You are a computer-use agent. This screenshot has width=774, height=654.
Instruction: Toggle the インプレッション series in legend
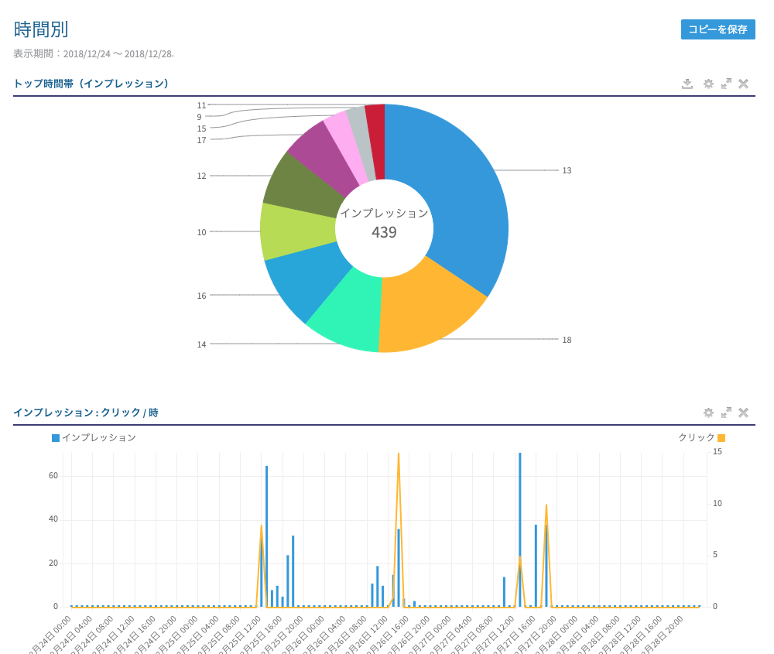[x=94, y=437]
